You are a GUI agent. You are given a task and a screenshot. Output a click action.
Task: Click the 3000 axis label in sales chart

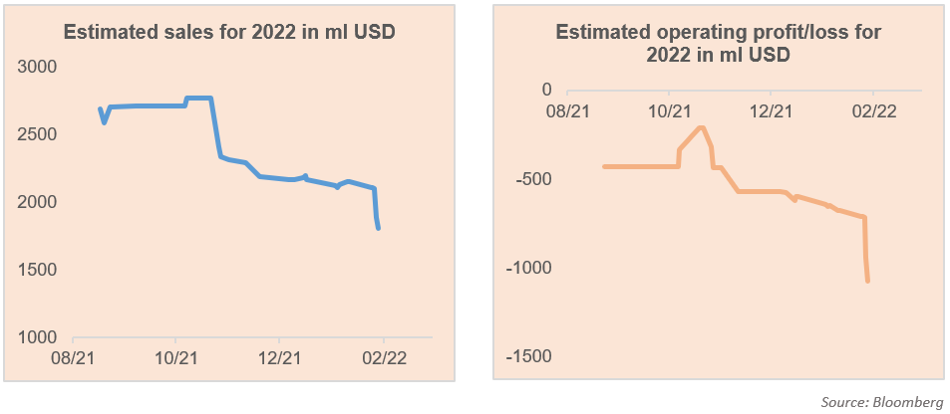pyautogui.click(x=38, y=67)
